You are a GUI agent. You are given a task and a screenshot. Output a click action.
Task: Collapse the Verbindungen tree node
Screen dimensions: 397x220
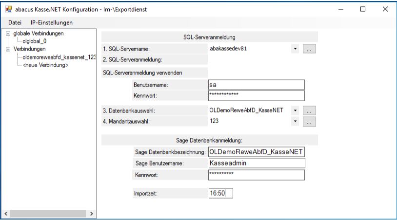8,49
